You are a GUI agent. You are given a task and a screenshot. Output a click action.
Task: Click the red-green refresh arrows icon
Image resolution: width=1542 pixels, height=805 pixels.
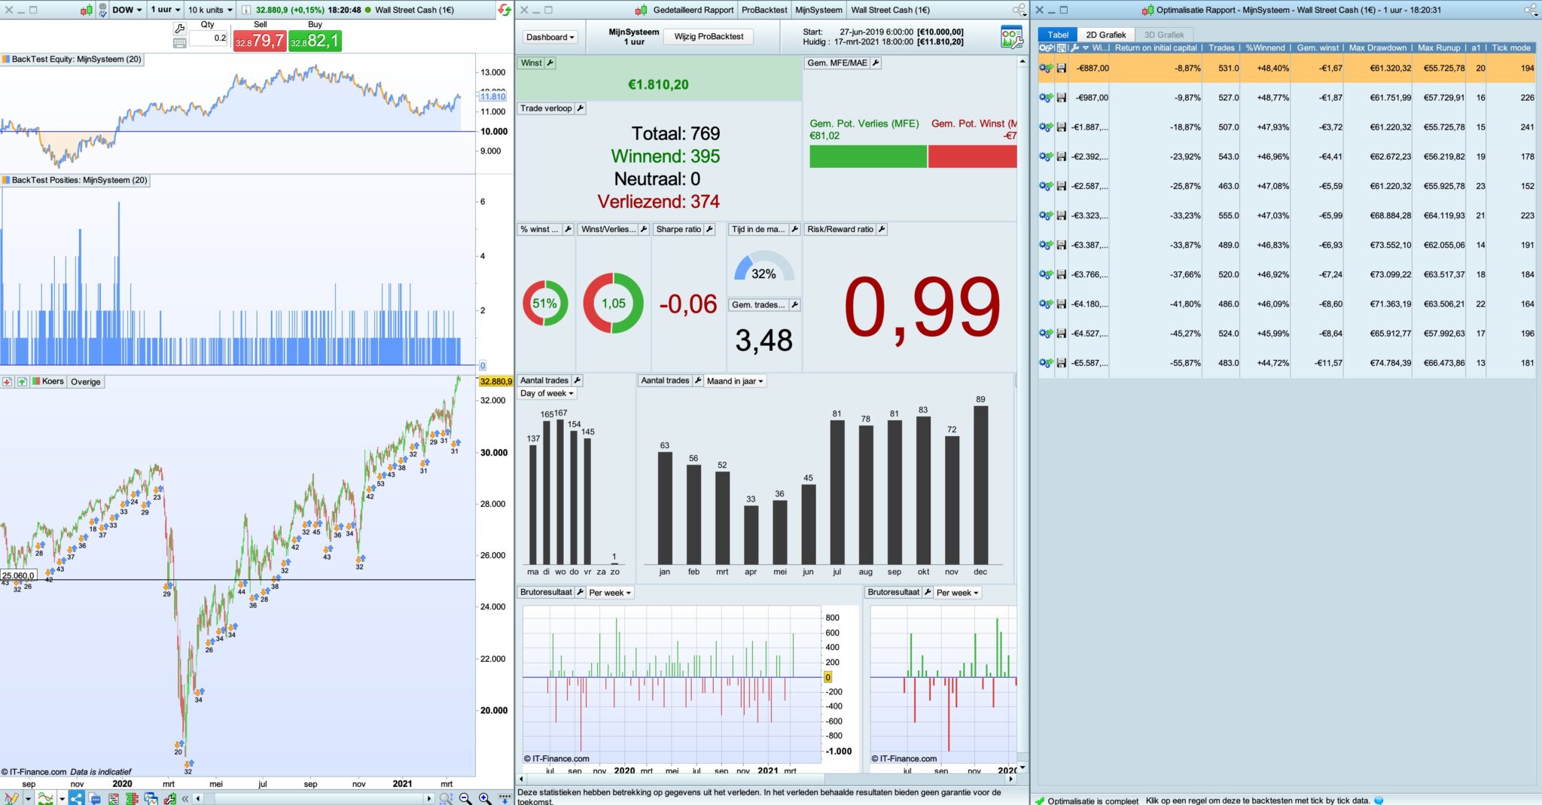click(504, 10)
